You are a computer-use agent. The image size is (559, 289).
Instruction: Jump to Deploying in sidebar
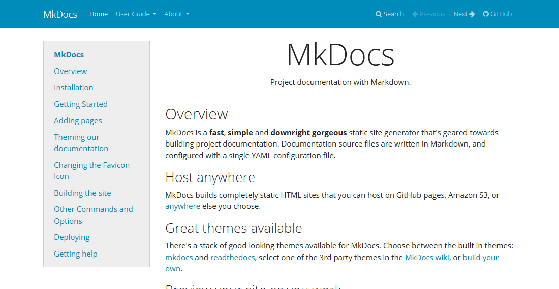72,237
